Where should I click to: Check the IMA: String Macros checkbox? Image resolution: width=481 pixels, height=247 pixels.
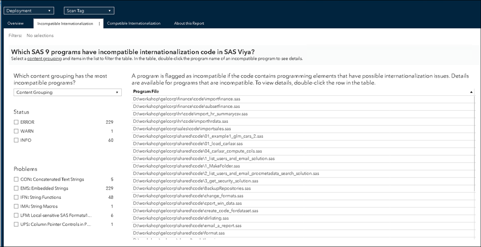[16, 206]
